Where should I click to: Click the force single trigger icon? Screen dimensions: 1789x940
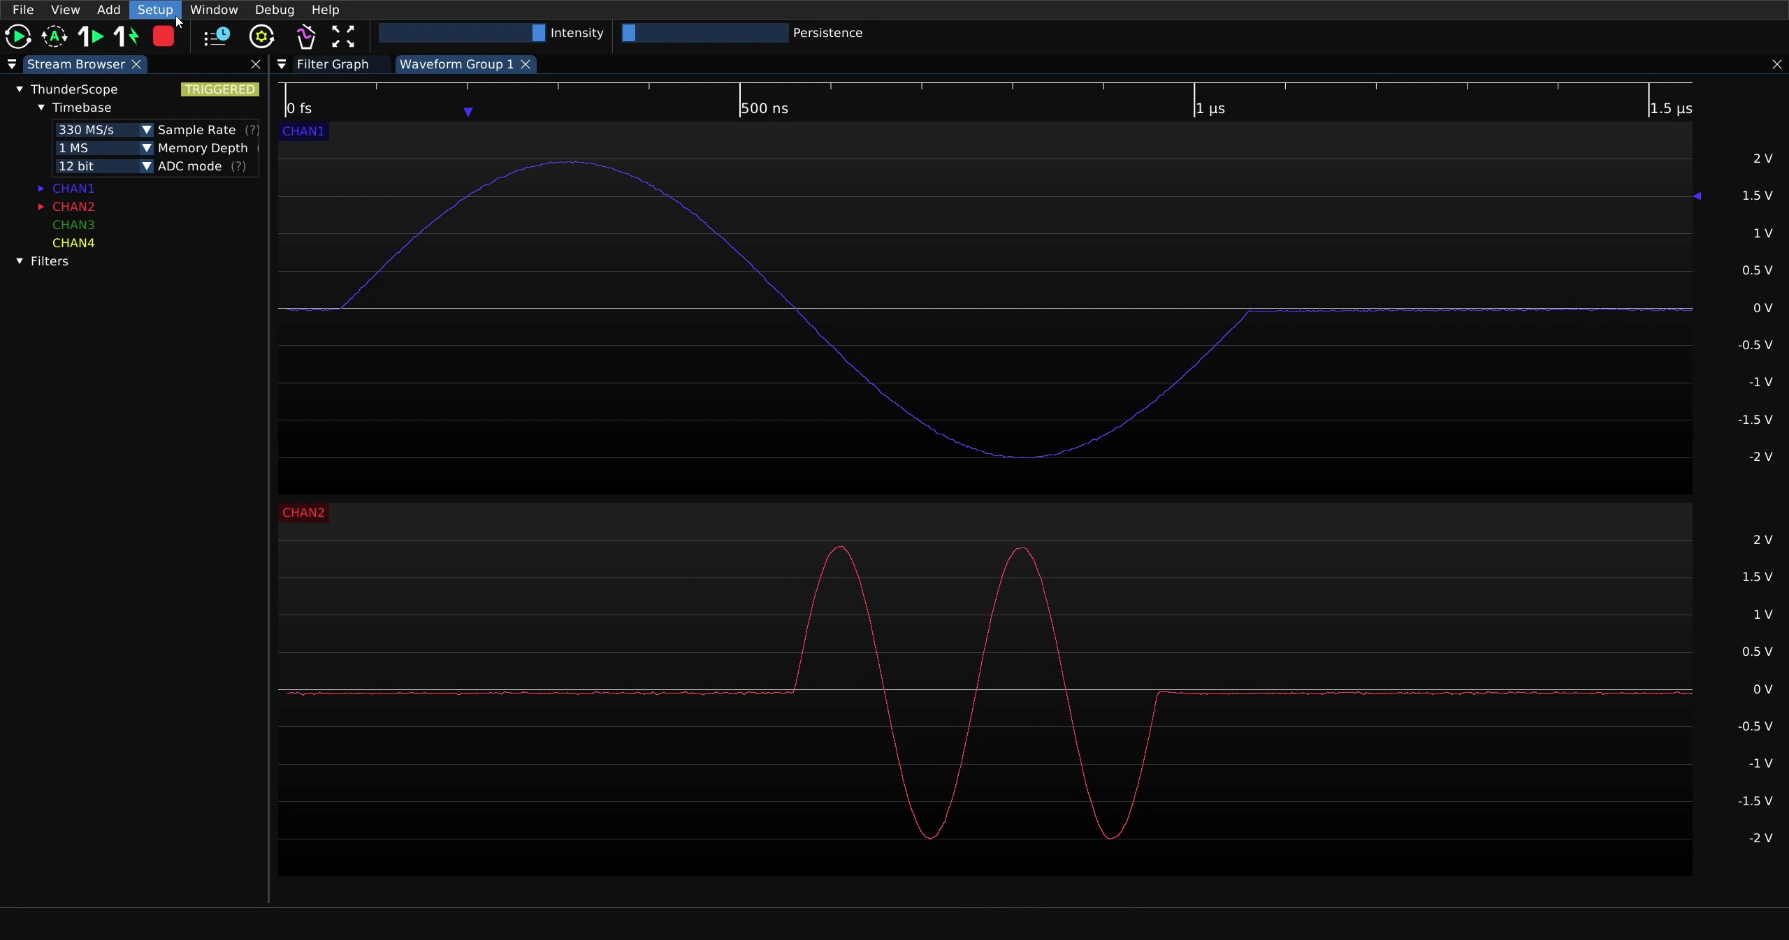pyautogui.click(x=127, y=36)
